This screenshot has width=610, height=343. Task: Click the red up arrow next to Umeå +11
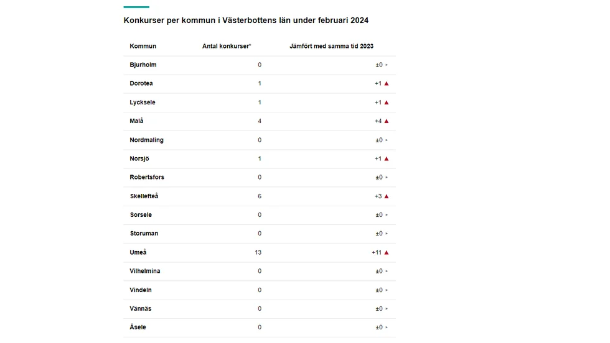387,252
